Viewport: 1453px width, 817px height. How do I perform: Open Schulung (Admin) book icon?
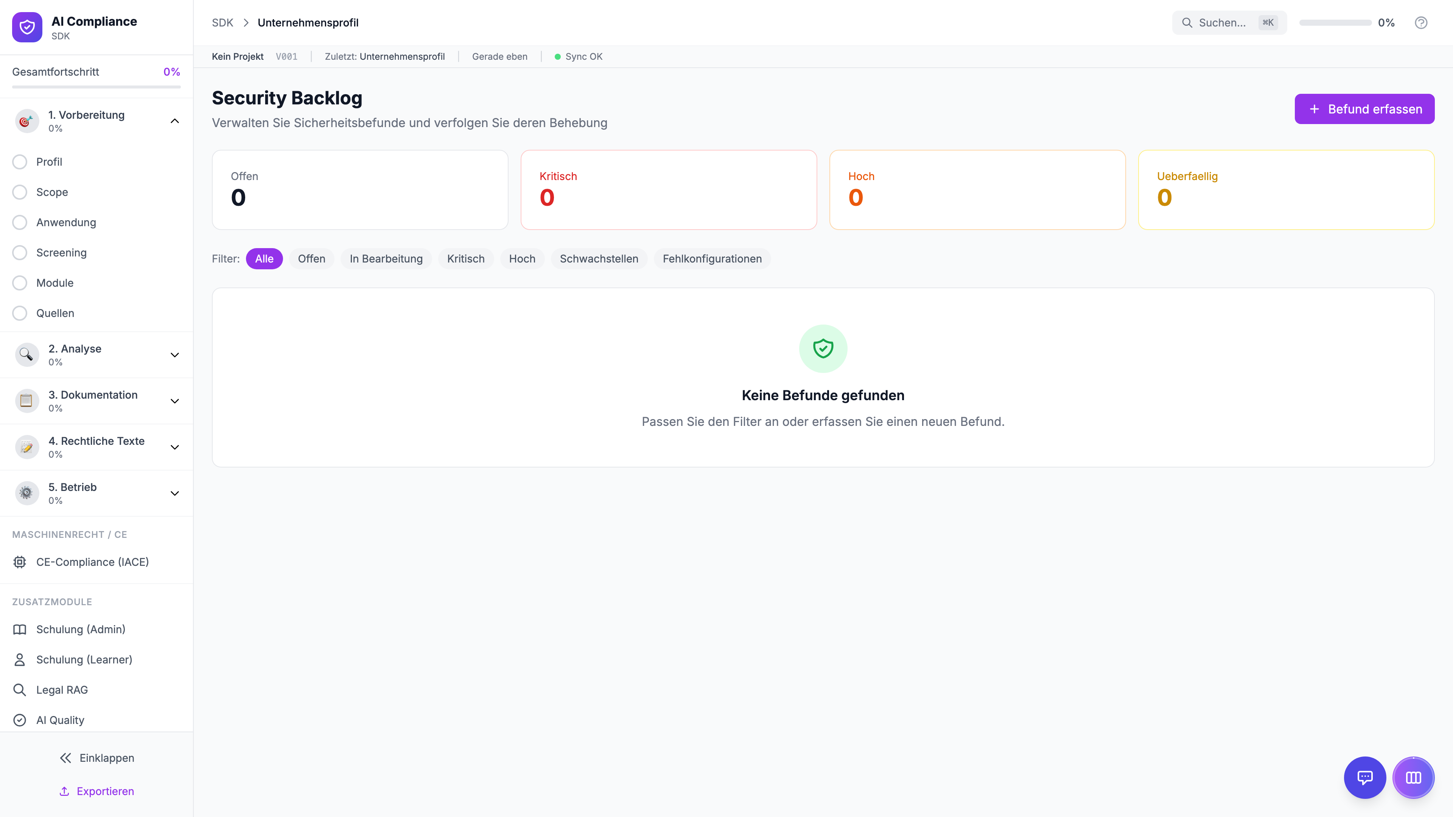click(x=20, y=629)
